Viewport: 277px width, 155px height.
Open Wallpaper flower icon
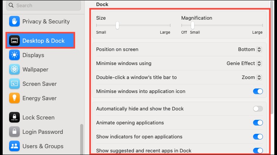point(14,70)
